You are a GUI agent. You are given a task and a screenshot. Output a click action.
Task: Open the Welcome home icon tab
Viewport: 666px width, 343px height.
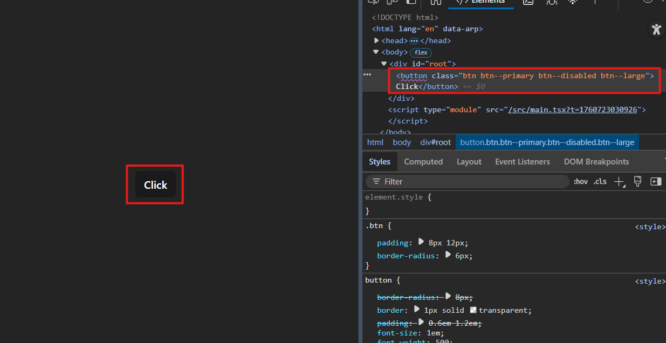pos(436,2)
